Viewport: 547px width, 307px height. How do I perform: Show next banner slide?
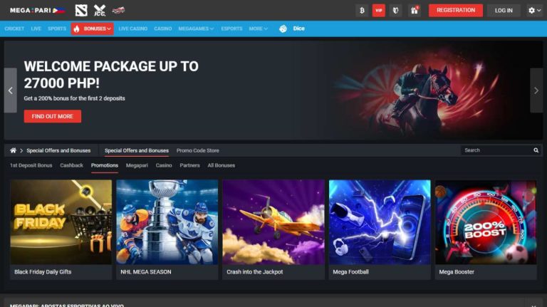(536, 90)
